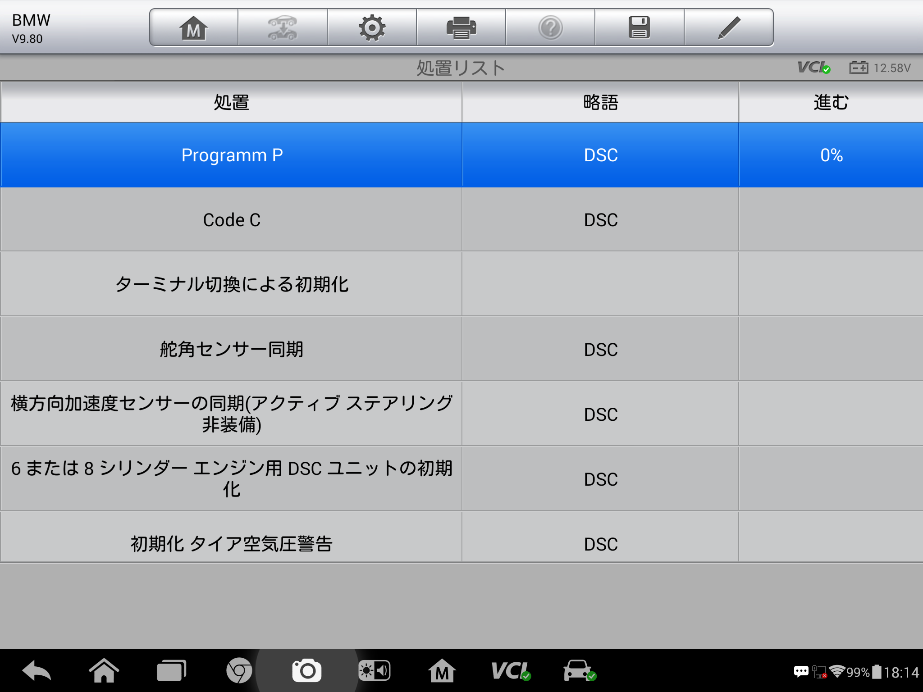The width and height of the screenshot is (923, 692).
Task: Click the vehicle swap toolbar icon
Action: [x=283, y=27]
